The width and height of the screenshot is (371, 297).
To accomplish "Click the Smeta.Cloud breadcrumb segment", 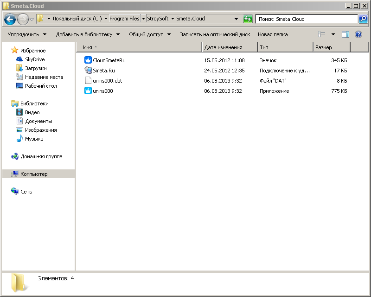I will (191, 19).
